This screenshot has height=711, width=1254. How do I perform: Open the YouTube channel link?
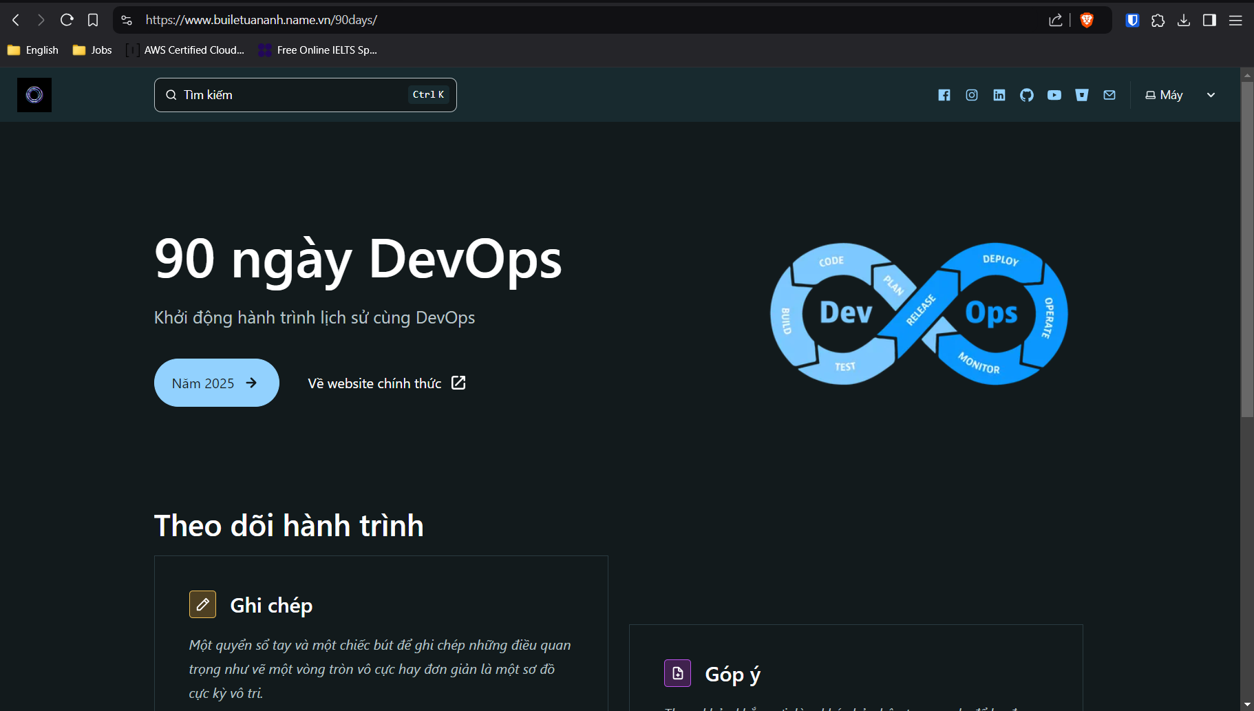1054,95
